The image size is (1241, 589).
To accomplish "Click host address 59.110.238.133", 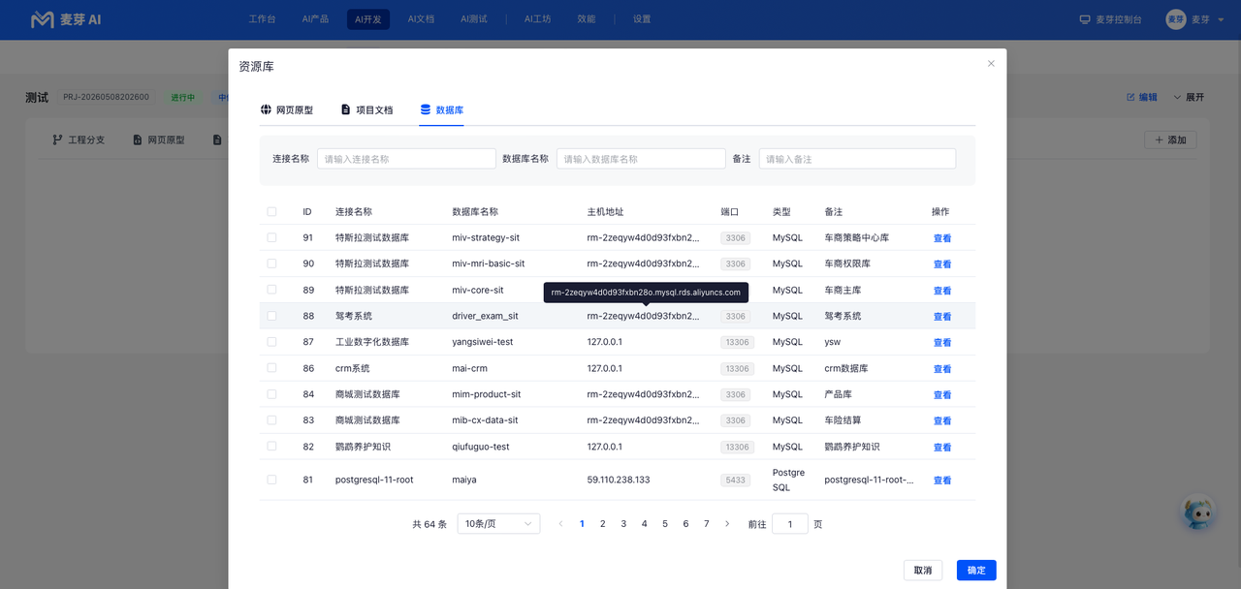I will pos(619,480).
